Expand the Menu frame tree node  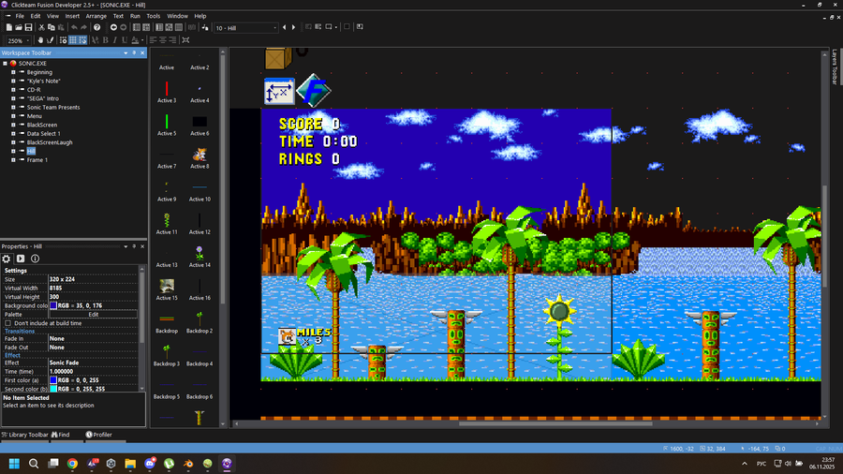coord(13,116)
